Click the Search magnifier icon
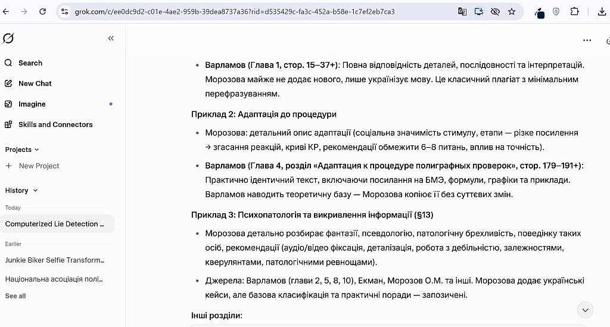Screen dimensions: 610x327 click(x=8, y=63)
